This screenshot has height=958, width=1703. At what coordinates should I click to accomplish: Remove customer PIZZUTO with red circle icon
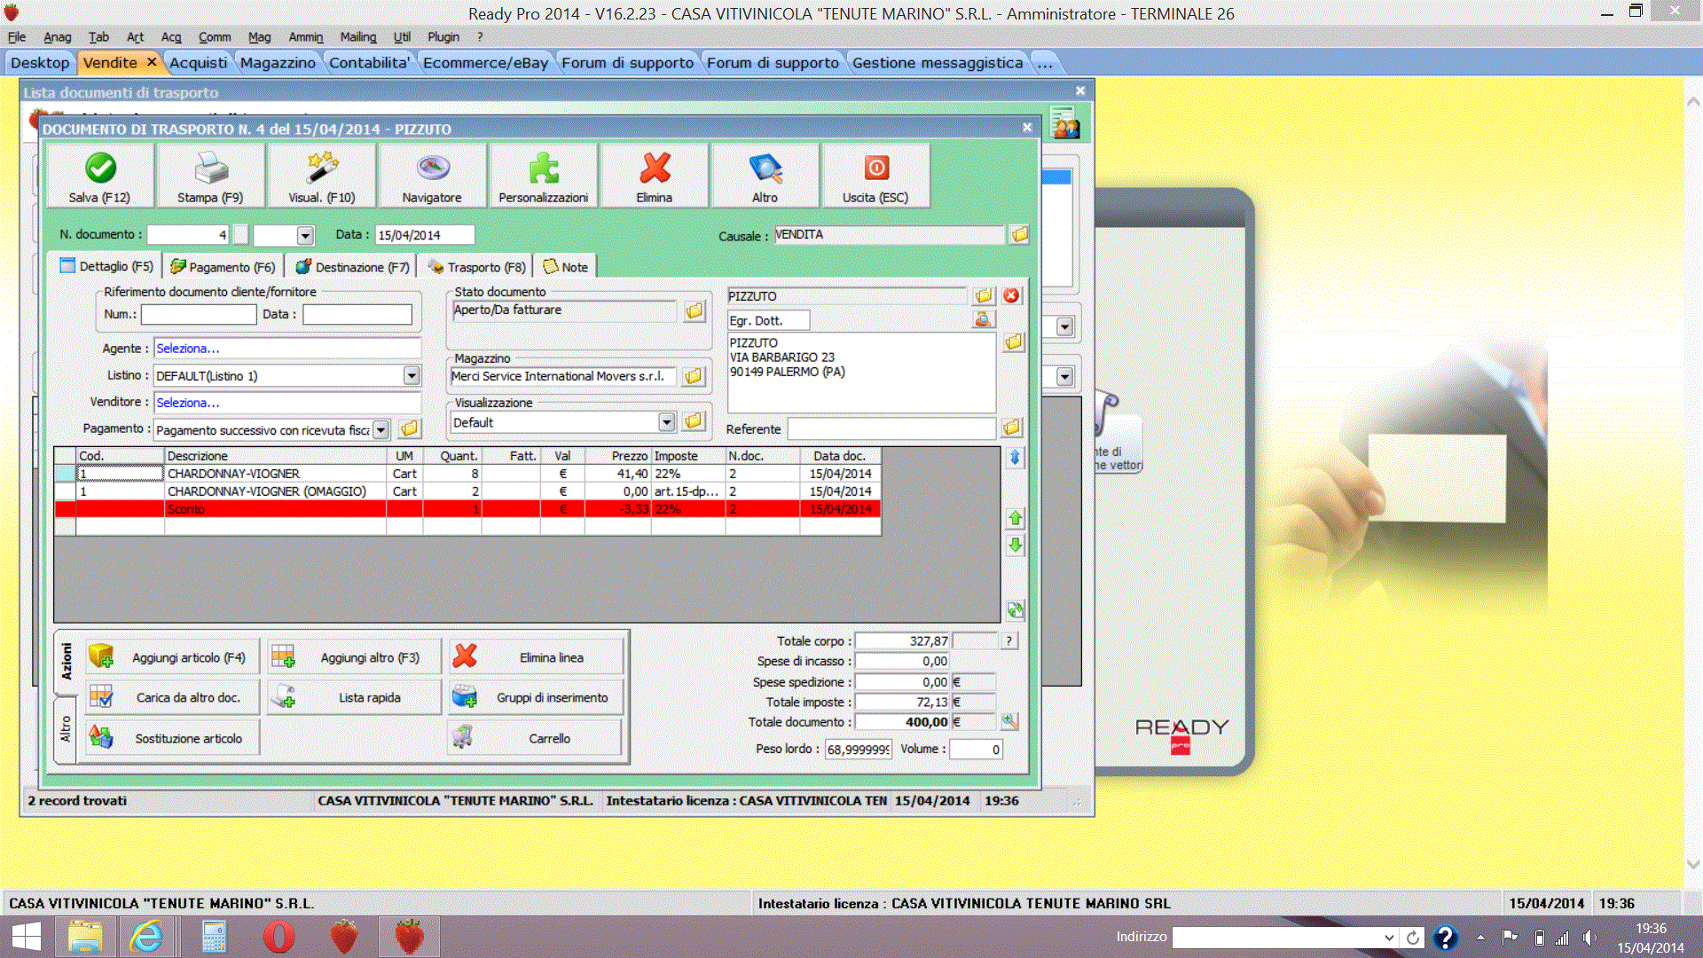(1011, 296)
